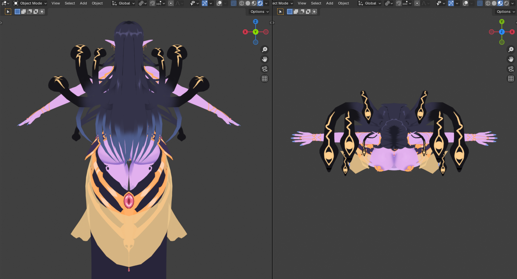Click the pan hand icon in left viewport
517x279 pixels.
tap(265, 59)
